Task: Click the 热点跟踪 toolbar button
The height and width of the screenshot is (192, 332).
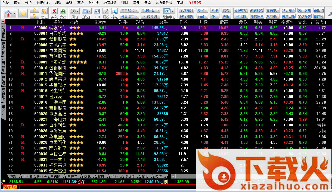Action: point(288,10)
